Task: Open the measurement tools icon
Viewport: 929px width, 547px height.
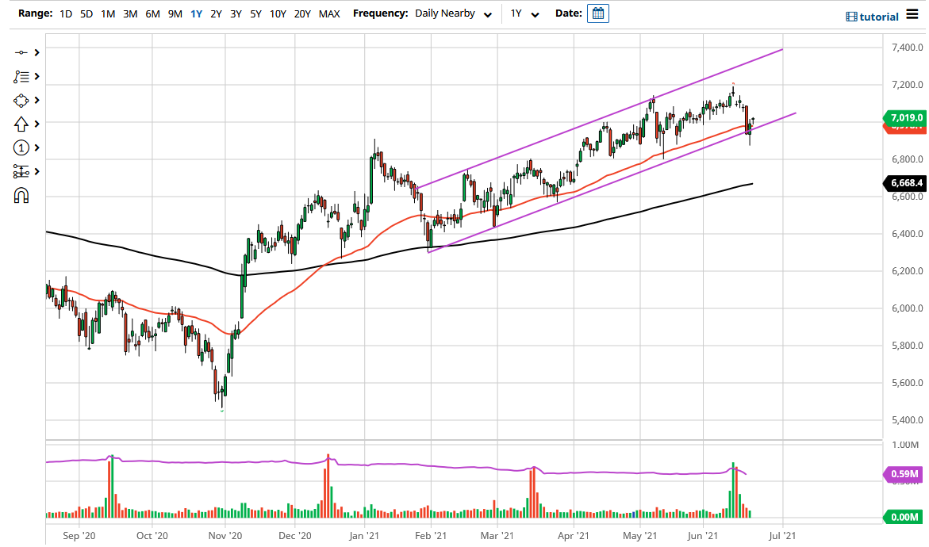Action: point(21,172)
